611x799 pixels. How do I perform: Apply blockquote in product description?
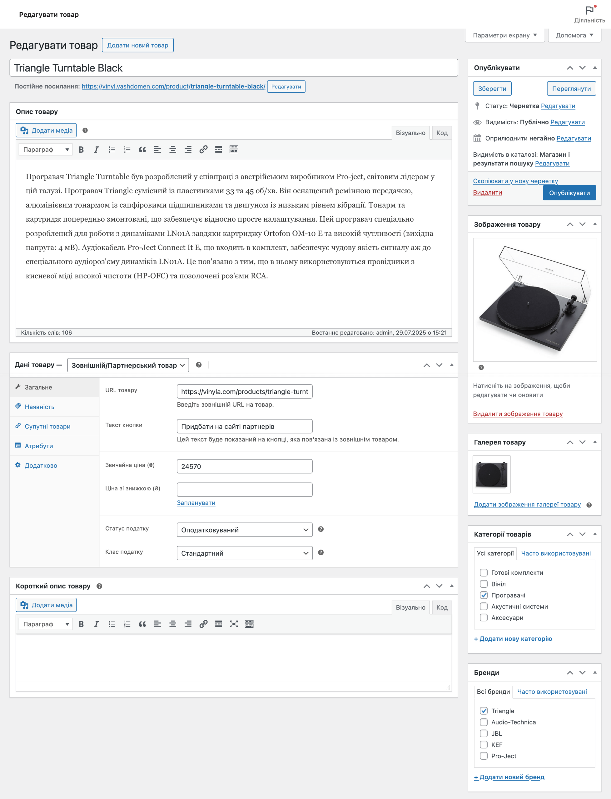[142, 149]
